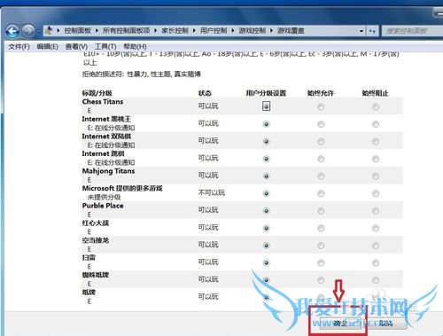Open the 编辑(E) menu
443x336 pixels.
[x=48, y=47]
